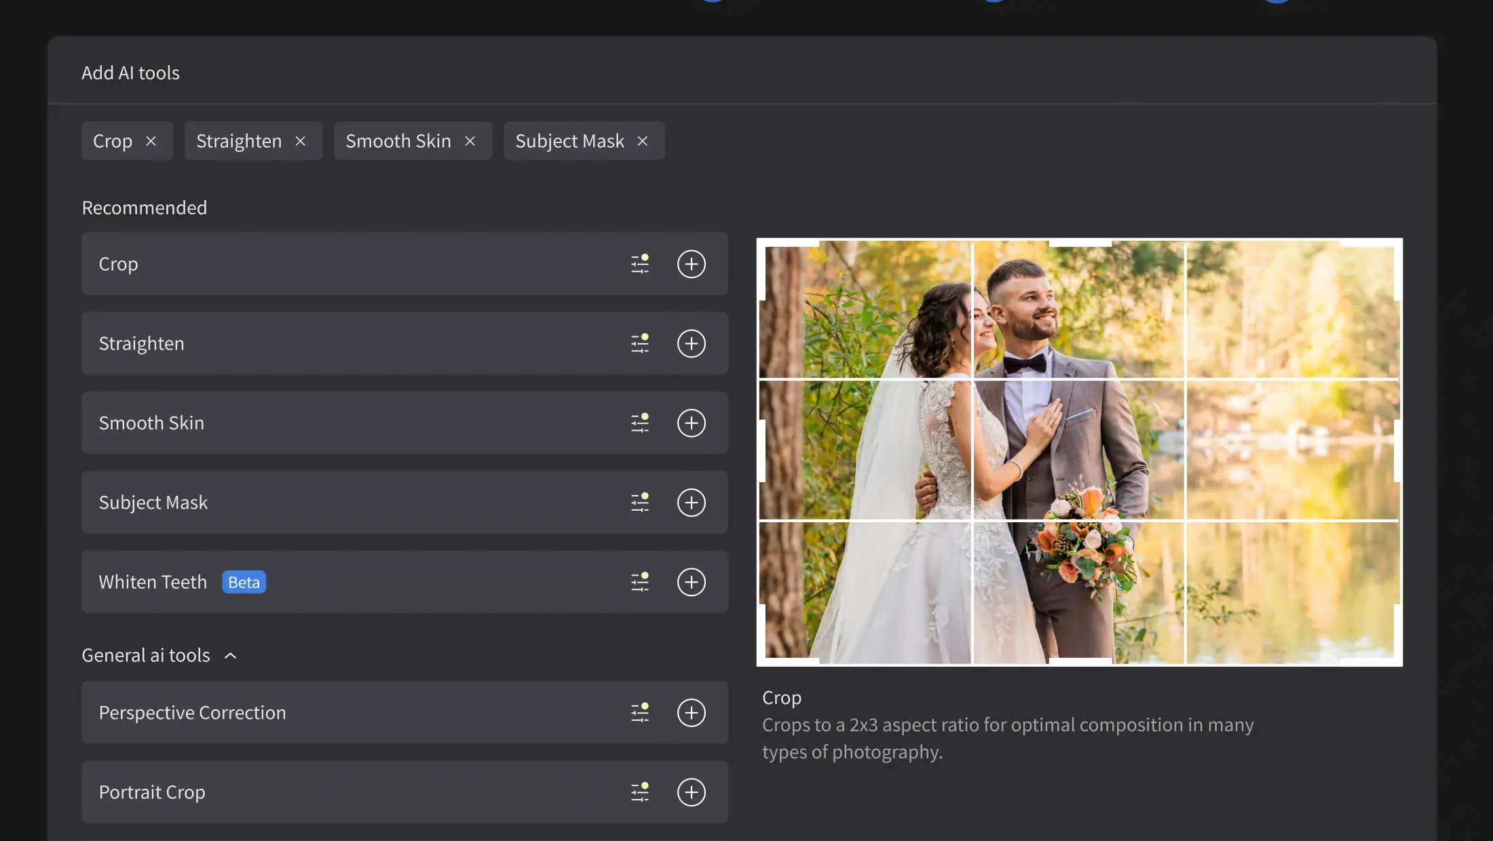Open Whiten Teeth settings sliders icon
Image resolution: width=1493 pixels, height=841 pixels.
640,582
